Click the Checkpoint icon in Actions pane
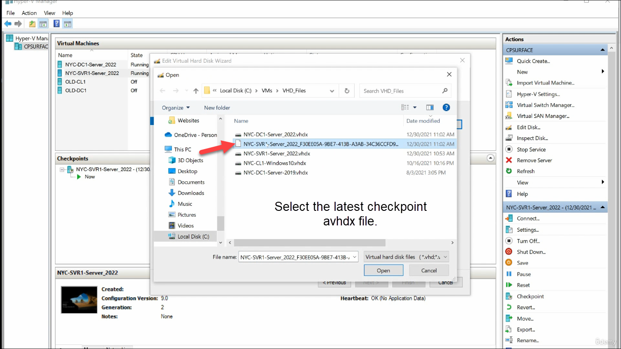621x349 pixels. pyautogui.click(x=509, y=296)
